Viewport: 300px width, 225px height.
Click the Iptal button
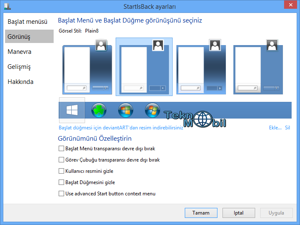pyautogui.click(x=238, y=213)
